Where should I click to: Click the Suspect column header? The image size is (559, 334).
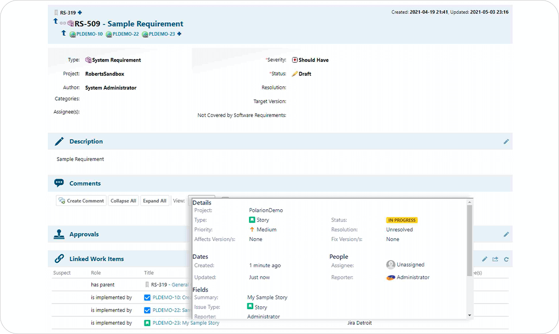click(62, 273)
